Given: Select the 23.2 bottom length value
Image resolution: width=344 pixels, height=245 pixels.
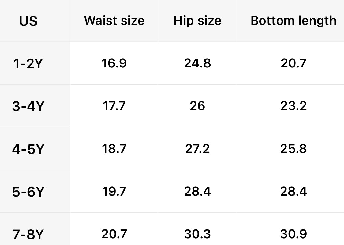Looking at the screenshot, I should coord(293,106).
